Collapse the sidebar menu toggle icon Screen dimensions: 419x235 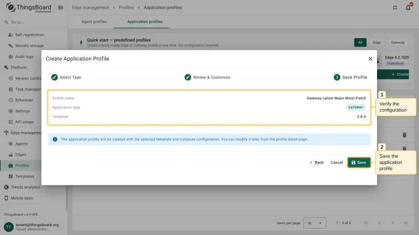coord(61,7)
